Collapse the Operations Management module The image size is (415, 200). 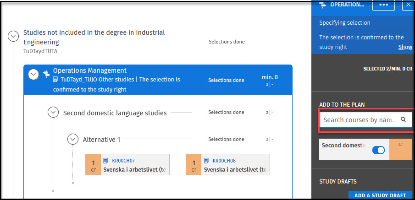tap(33, 74)
